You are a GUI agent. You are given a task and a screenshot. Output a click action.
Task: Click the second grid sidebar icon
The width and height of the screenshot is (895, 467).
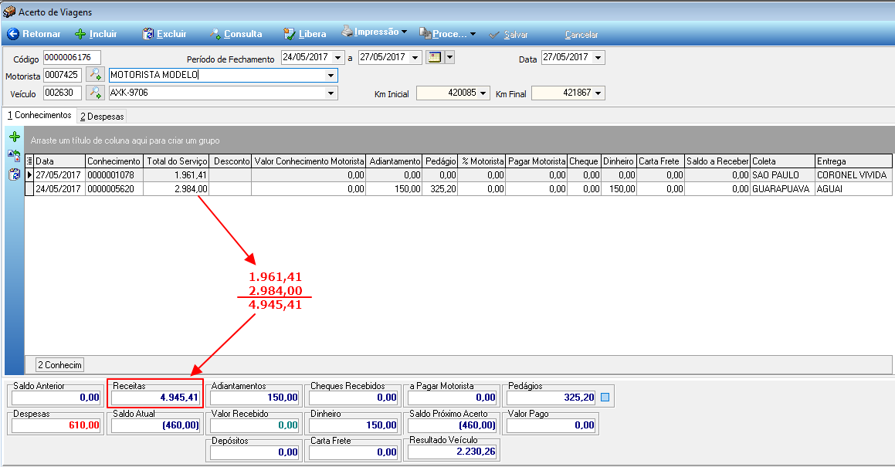(14, 155)
